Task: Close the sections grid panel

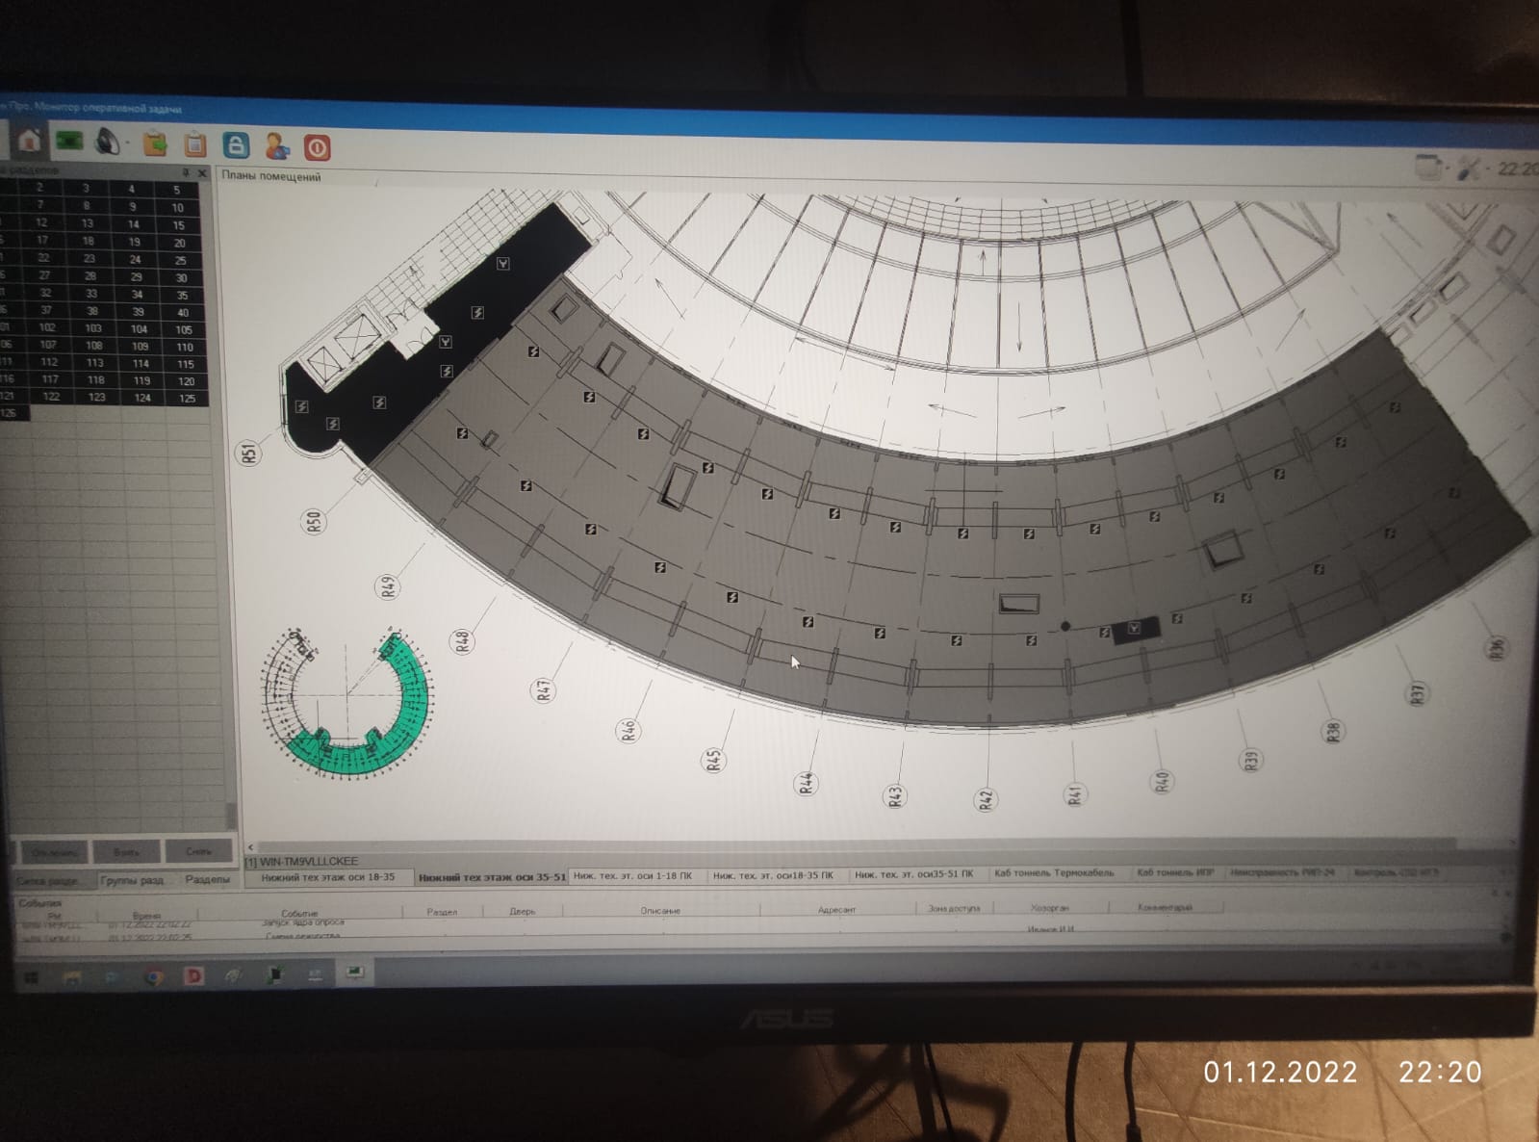Action: pyautogui.click(x=202, y=173)
